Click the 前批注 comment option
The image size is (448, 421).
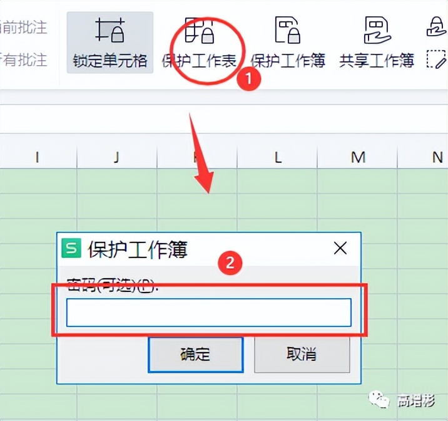(x=23, y=27)
